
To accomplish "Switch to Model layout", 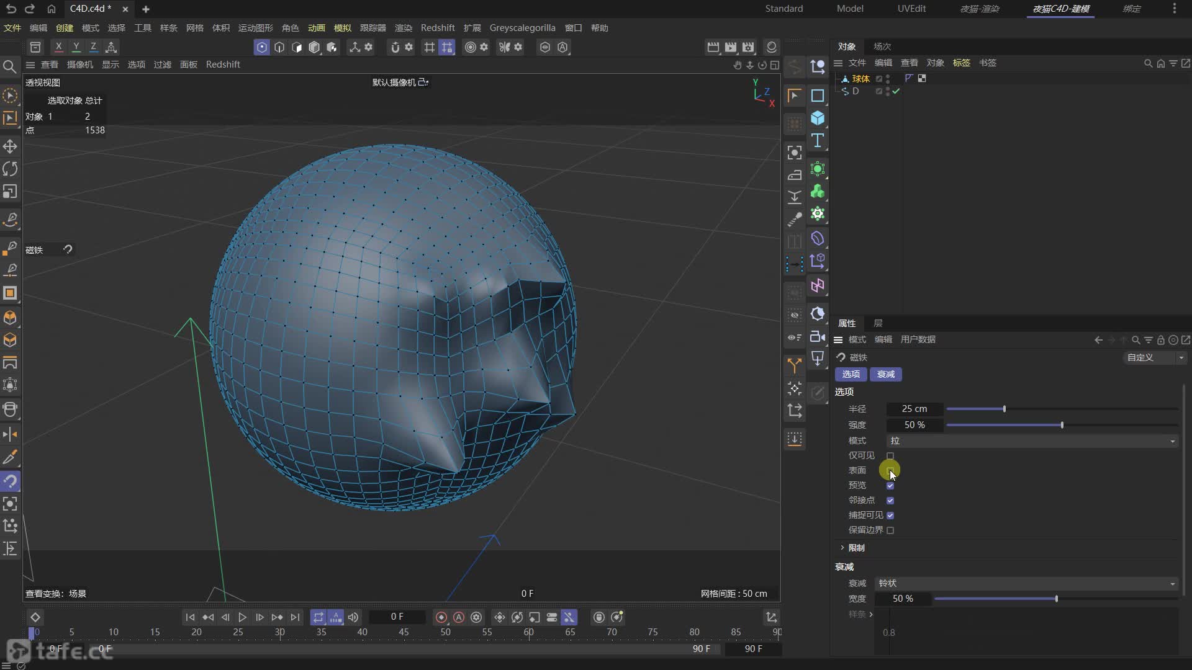I will pos(850,9).
